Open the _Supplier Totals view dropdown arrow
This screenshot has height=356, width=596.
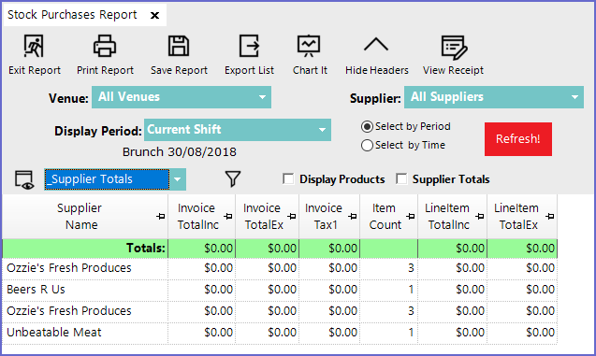(178, 179)
